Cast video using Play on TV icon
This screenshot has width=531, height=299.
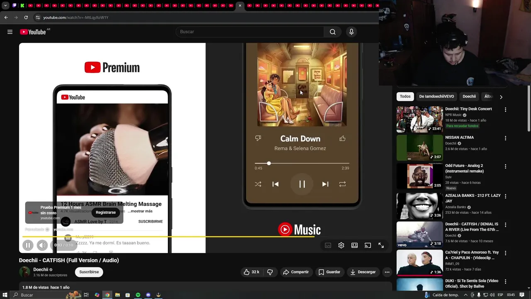pyautogui.click(x=368, y=245)
